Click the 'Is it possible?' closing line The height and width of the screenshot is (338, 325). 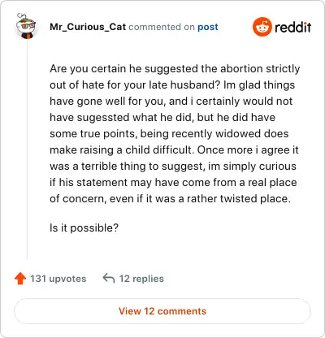[x=84, y=228]
